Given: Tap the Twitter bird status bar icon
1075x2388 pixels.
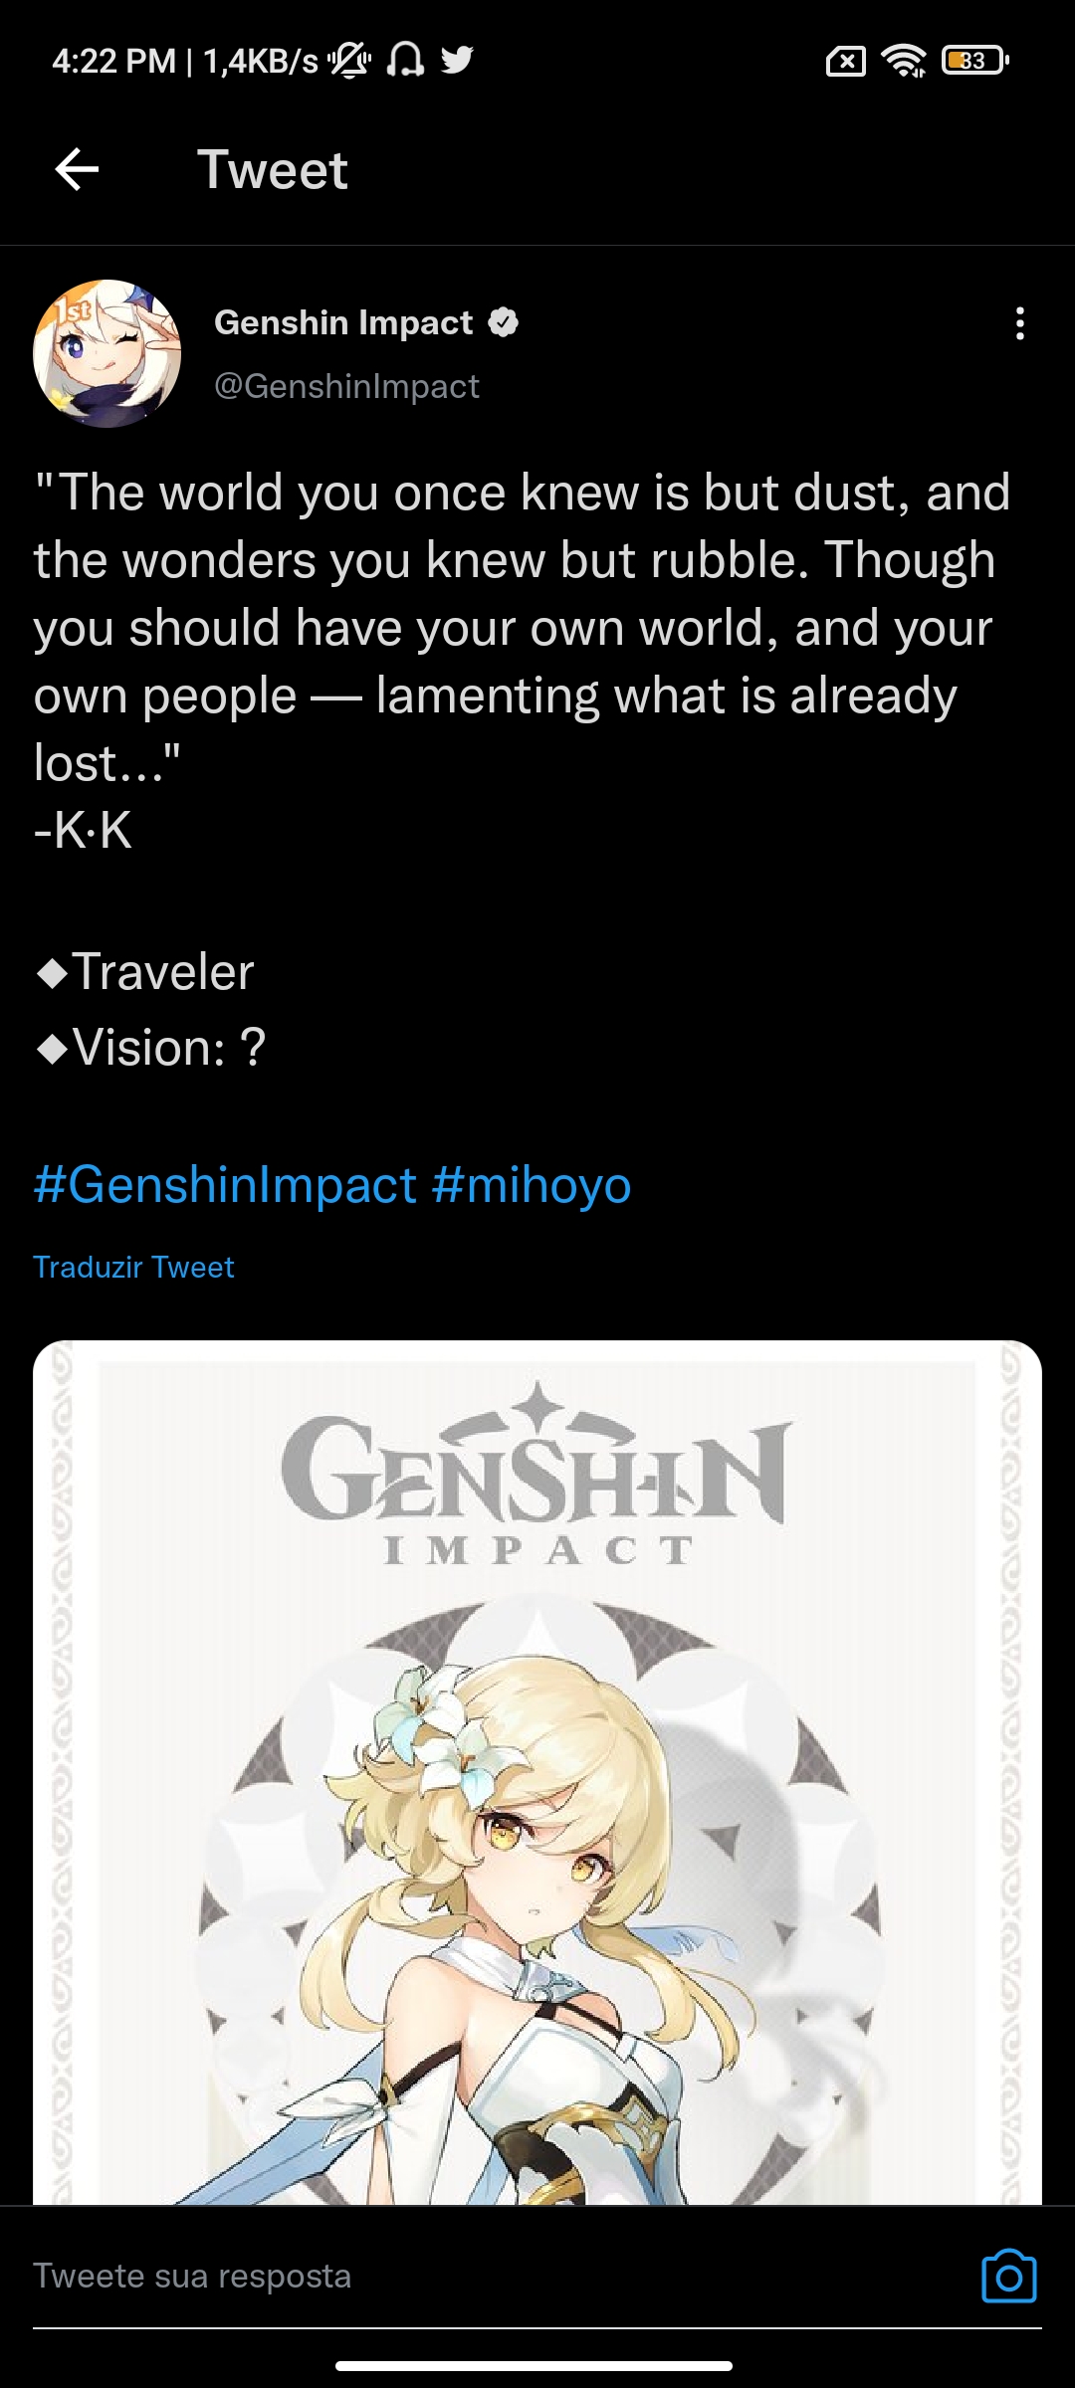Looking at the screenshot, I should coord(457,60).
